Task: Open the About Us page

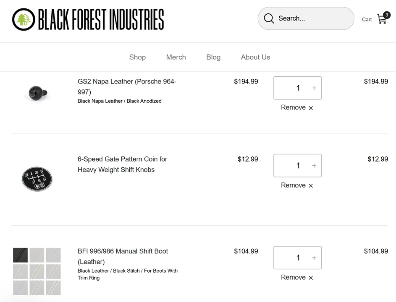Action: tap(256, 57)
